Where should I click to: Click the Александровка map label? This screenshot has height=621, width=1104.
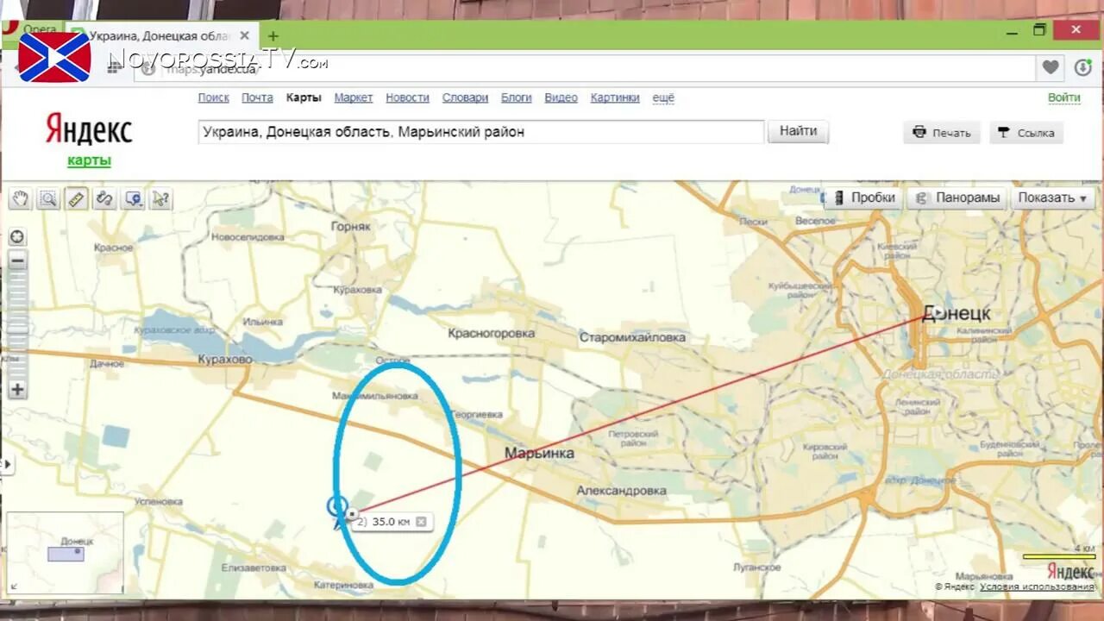[x=621, y=491]
